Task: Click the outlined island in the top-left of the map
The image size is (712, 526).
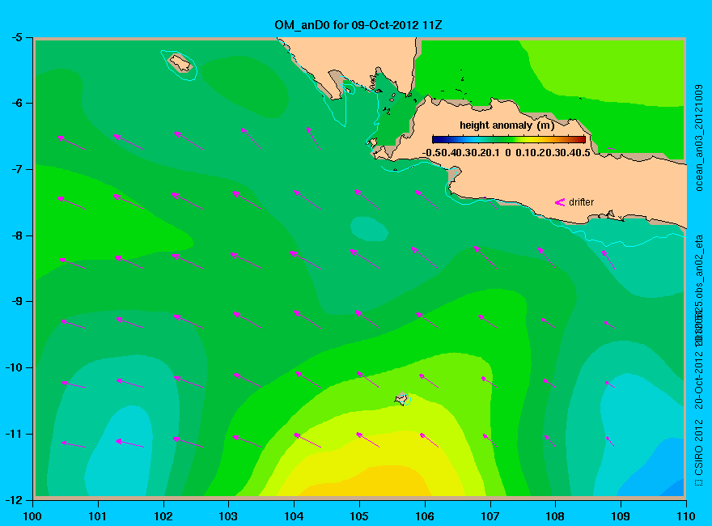Action: pyautogui.click(x=180, y=62)
